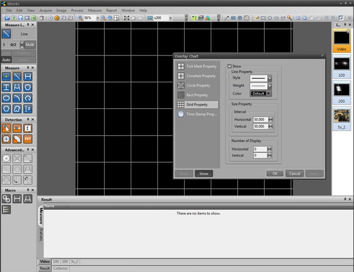The width and height of the screenshot is (354, 272).
Task: Open the Measure menu
Action: tap(95, 10)
